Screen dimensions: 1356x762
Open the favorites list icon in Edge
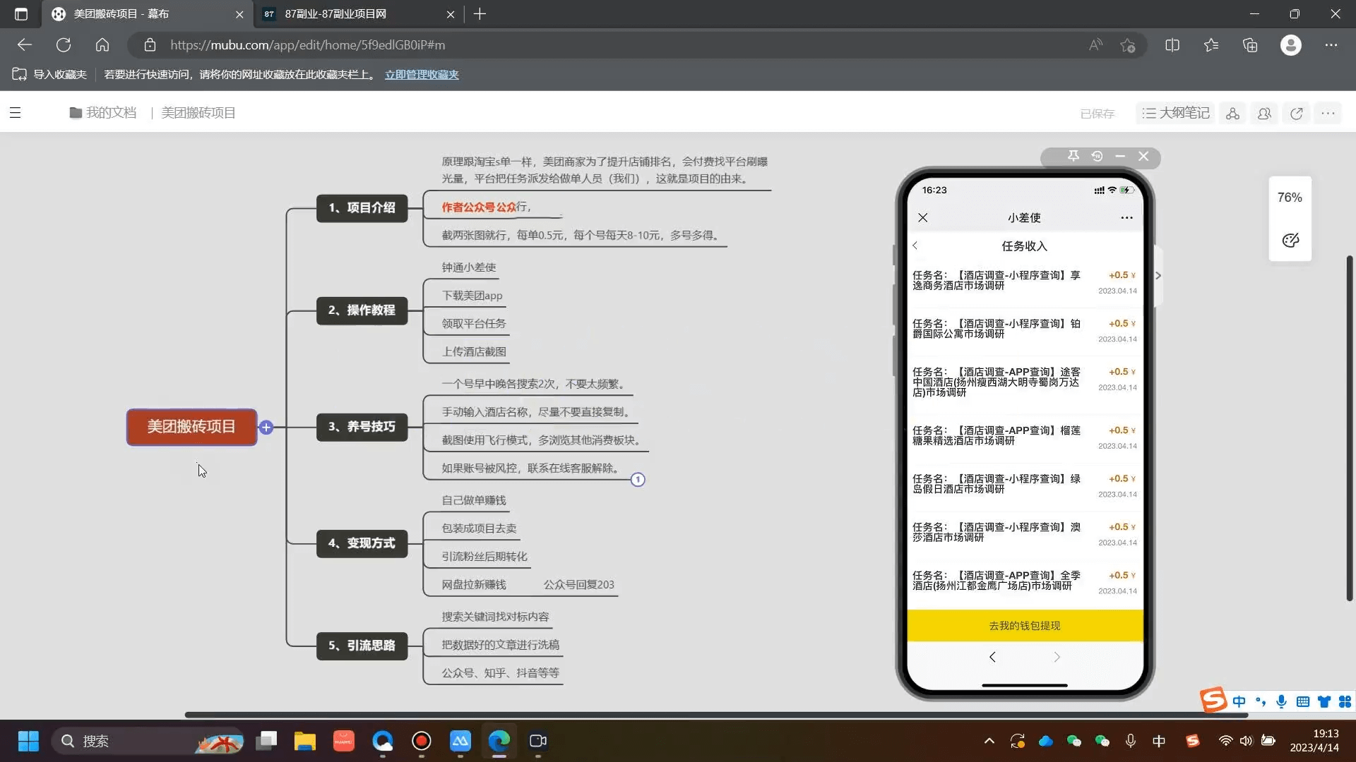point(1211,45)
